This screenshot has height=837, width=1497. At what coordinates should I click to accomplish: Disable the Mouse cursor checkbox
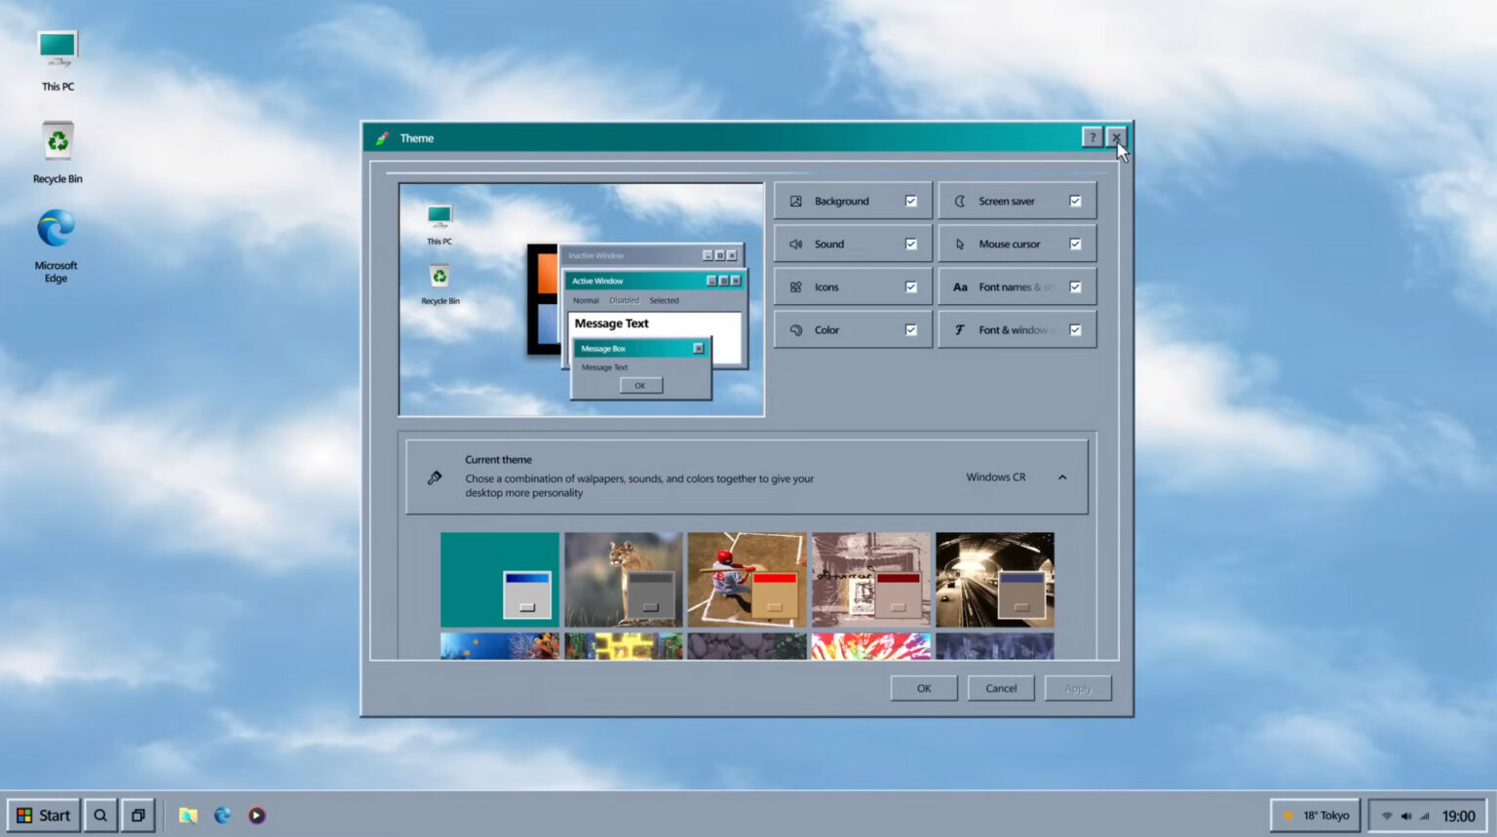tap(1075, 243)
